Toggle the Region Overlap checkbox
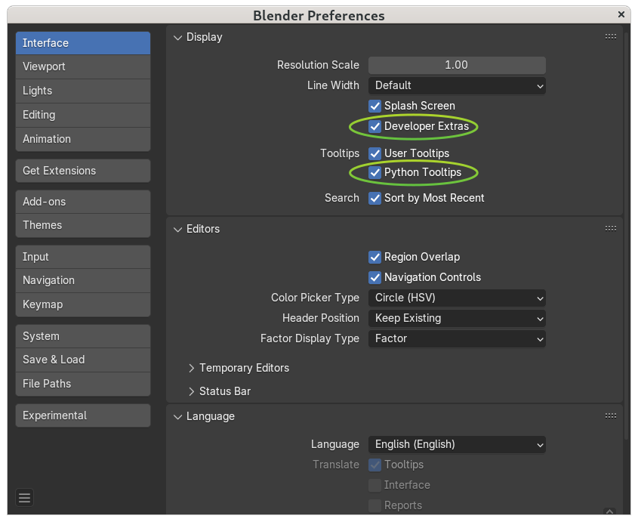Screen dimensions: 638x522 click(x=374, y=258)
